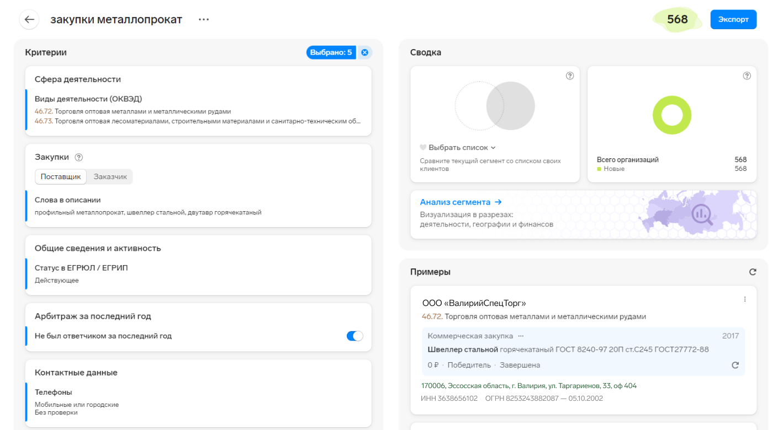Click ОКВЭД 46.72 in the example card
Image resolution: width=783 pixels, height=430 pixels.
tap(533, 316)
